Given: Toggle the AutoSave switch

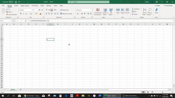Looking at the screenshot, I should coord(11,2).
